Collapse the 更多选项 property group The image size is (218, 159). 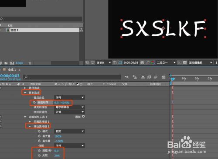tap(25, 93)
